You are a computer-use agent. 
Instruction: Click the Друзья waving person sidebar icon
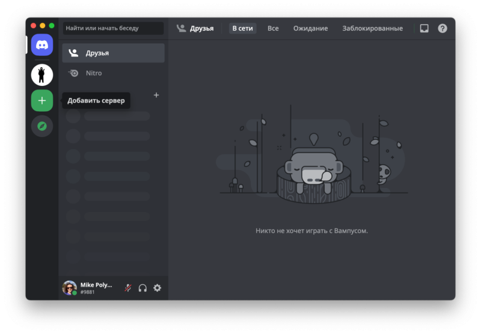tap(73, 53)
